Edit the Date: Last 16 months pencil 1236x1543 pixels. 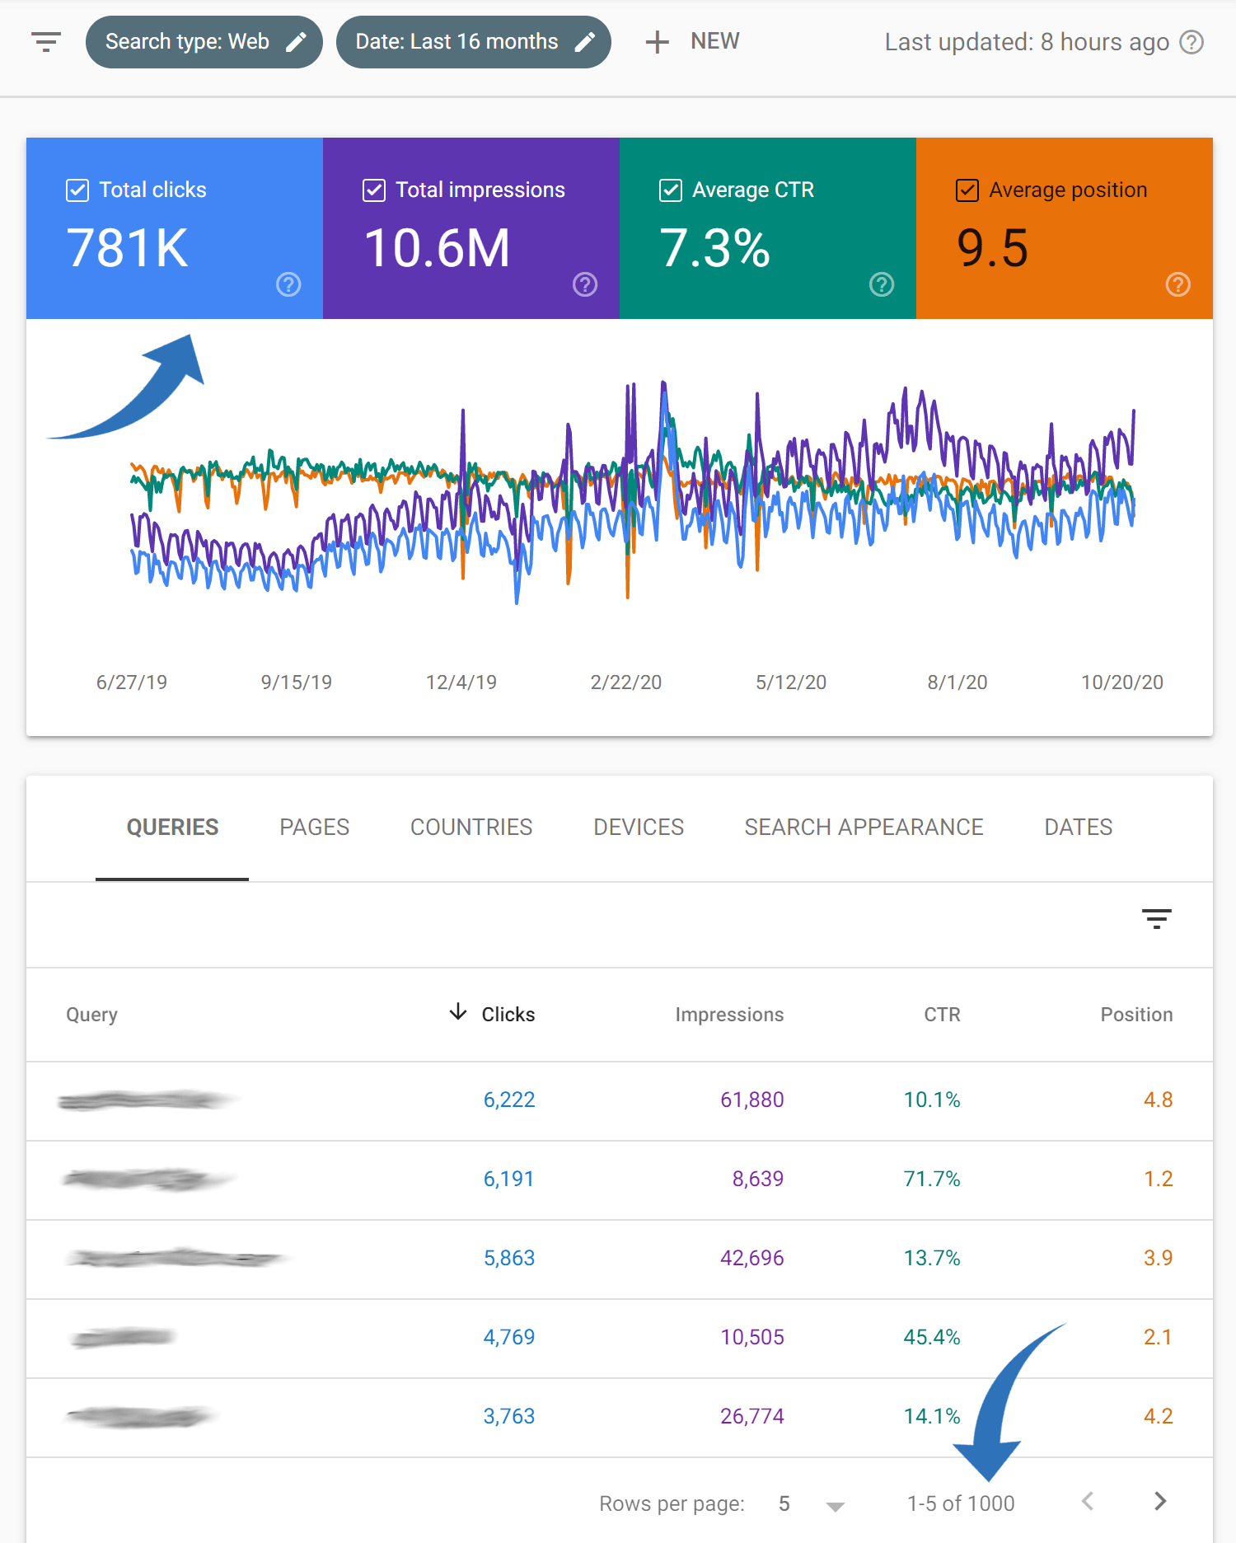(585, 42)
